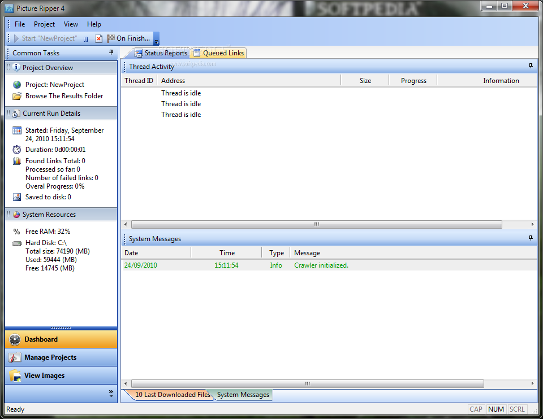This screenshot has height=419, width=543.
Task: Switch to the Status Reports tab
Action: 161,53
